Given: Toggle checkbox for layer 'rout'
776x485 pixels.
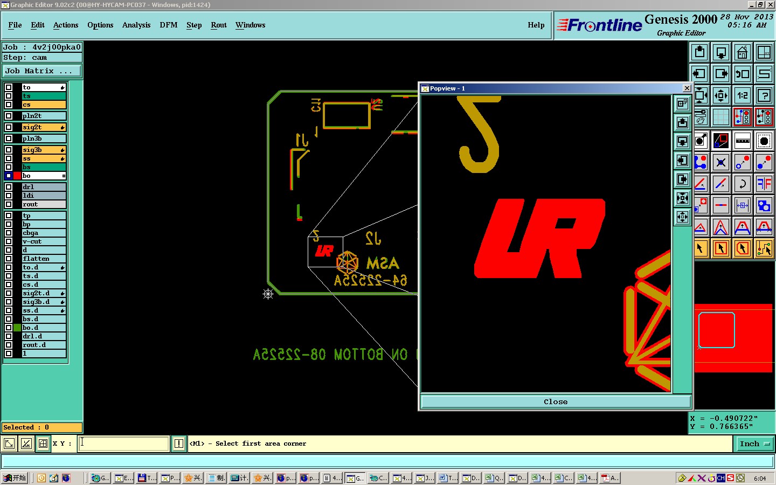Looking at the screenshot, I should tap(9, 204).
